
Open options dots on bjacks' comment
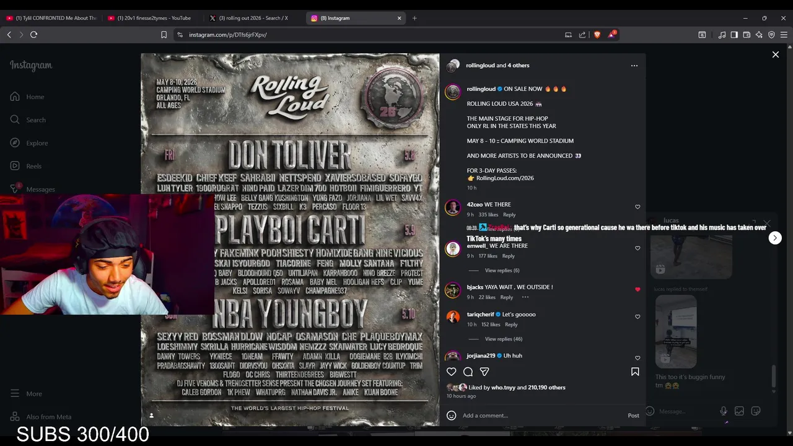(x=525, y=297)
